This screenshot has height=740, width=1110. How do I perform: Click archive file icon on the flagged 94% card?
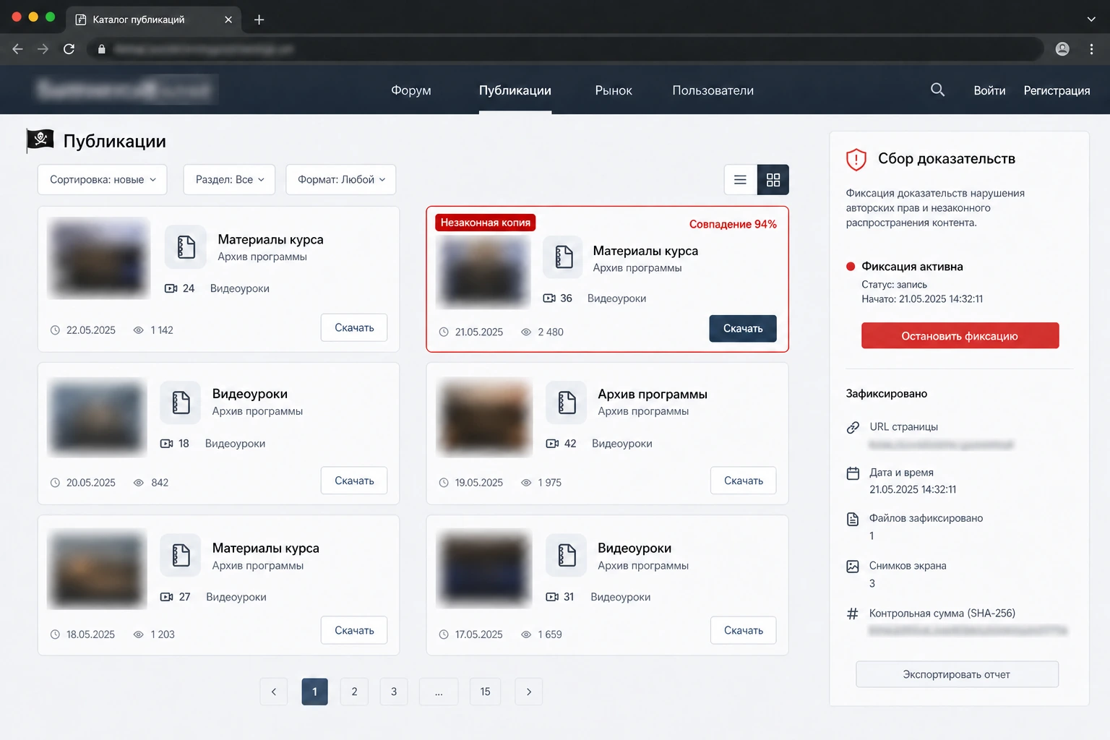click(x=563, y=257)
